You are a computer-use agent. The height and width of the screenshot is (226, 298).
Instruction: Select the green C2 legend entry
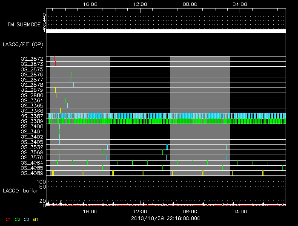pyautogui.click(x=17, y=219)
